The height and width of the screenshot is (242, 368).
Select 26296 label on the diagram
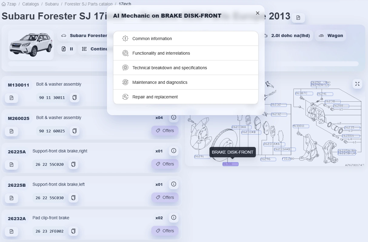click(268, 159)
